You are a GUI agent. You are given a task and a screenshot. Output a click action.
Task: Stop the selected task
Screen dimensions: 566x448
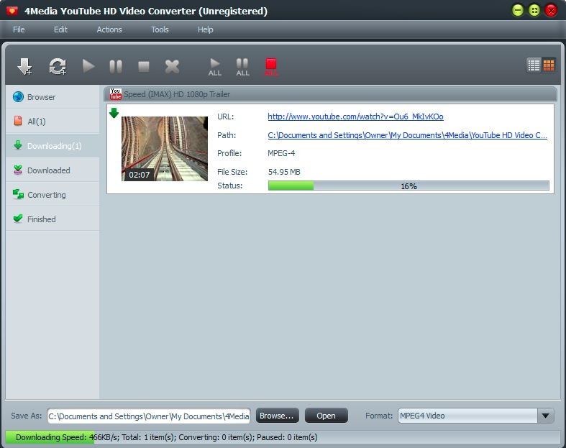(x=144, y=66)
